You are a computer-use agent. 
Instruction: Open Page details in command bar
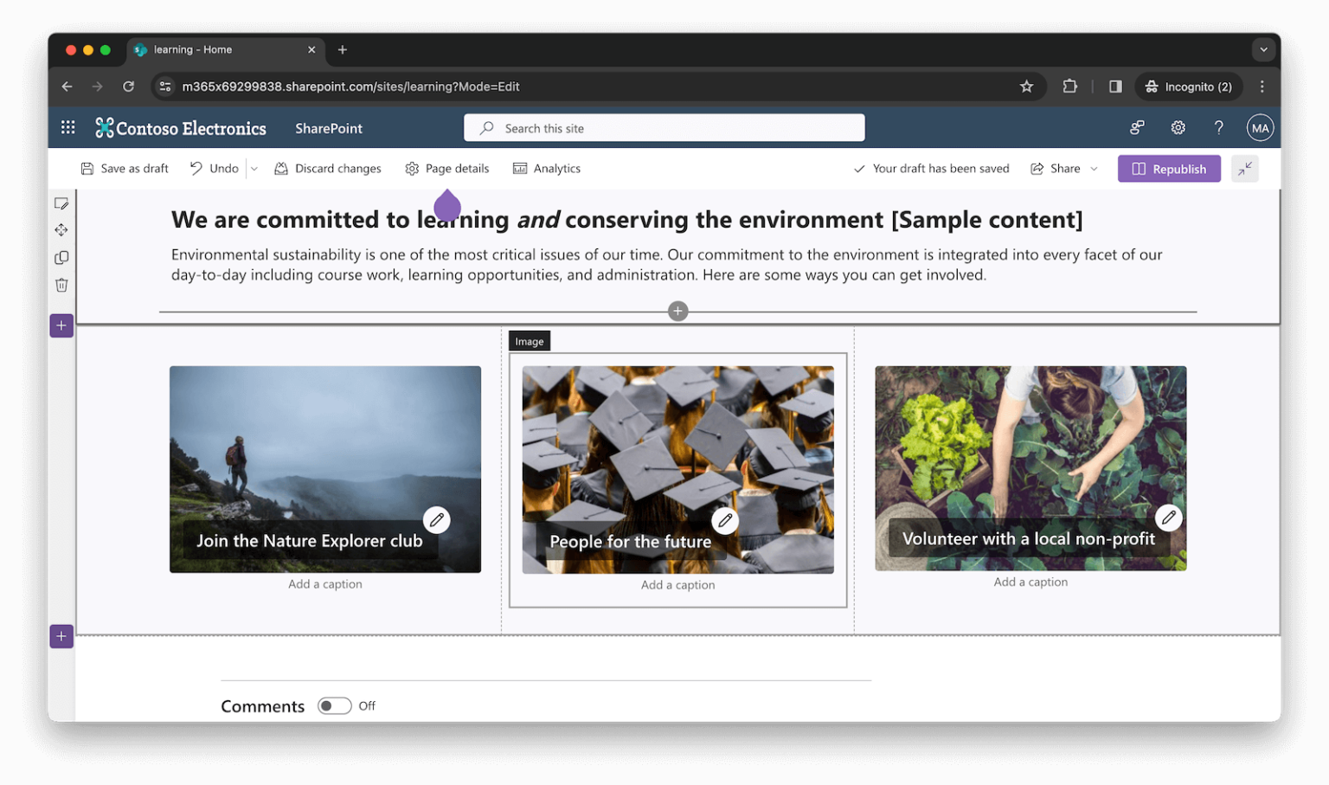coord(447,169)
